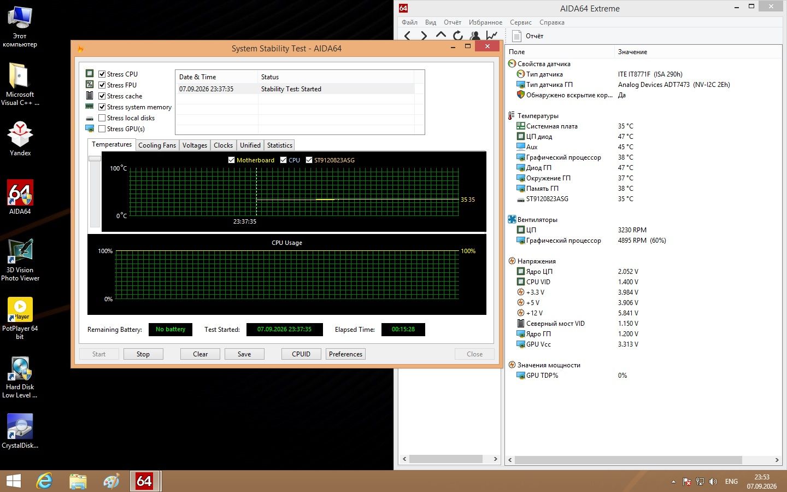Screen dimensions: 787x492
Task: Stop the stability test
Action: point(143,354)
